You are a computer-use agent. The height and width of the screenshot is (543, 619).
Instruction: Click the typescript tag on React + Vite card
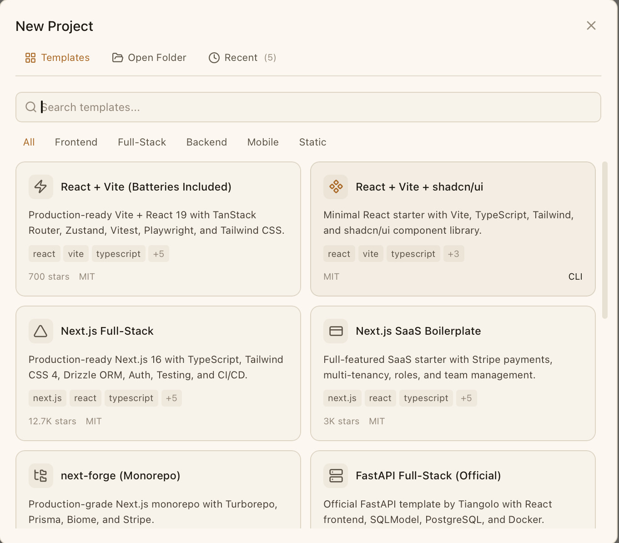[118, 253]
